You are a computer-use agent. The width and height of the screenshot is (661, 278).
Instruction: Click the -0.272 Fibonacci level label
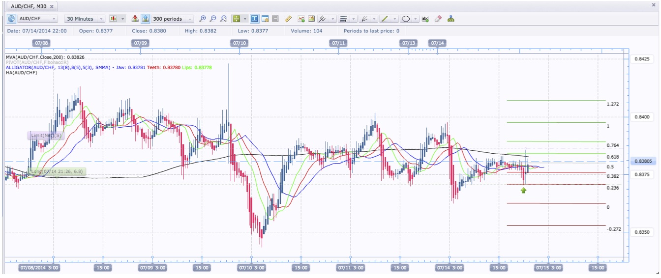(x=614, y=229)
